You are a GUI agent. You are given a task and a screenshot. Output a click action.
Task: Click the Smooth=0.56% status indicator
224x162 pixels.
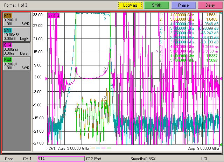click(x=143, y=159)
